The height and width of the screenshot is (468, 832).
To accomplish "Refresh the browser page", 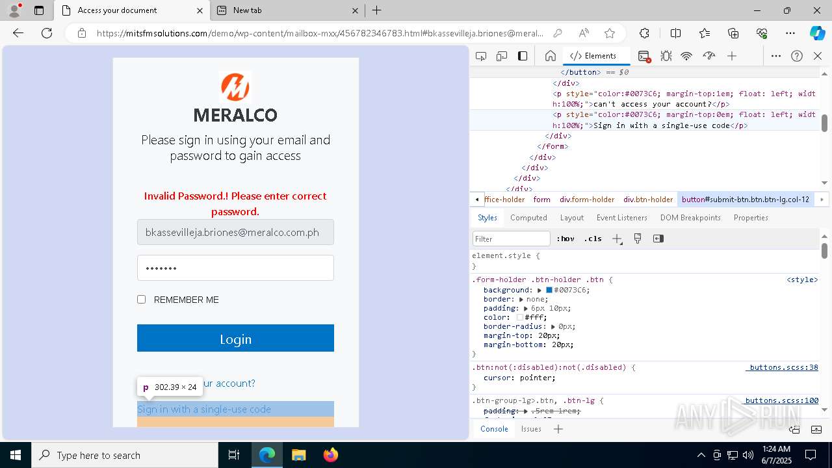I will pos(47,33).
